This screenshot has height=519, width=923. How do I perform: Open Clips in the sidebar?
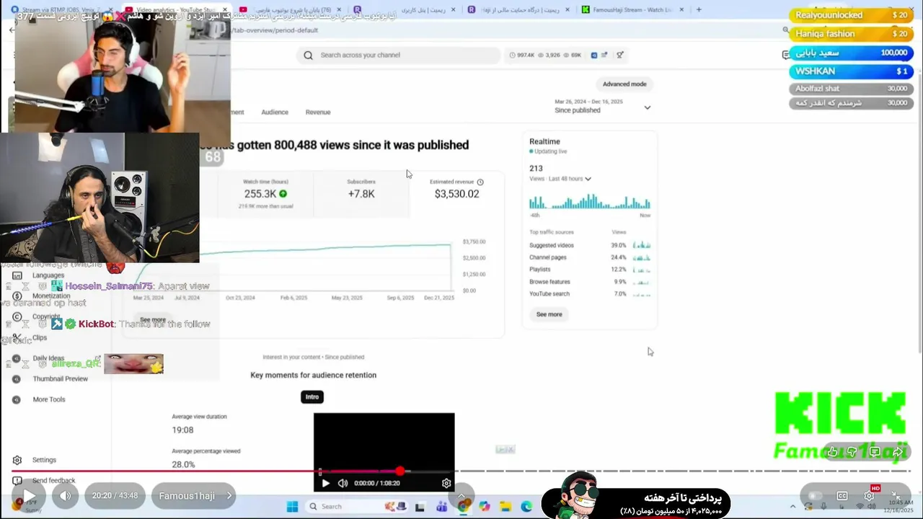pos(39,337)
